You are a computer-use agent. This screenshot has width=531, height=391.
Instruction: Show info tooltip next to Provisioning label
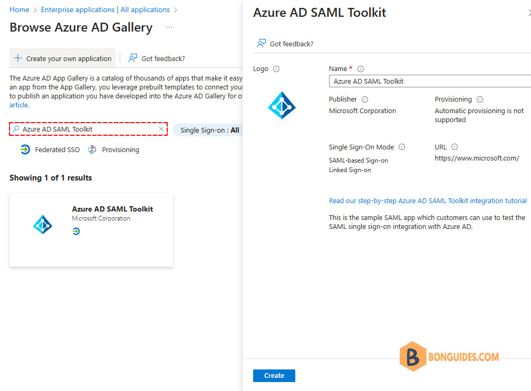(480, 99)
